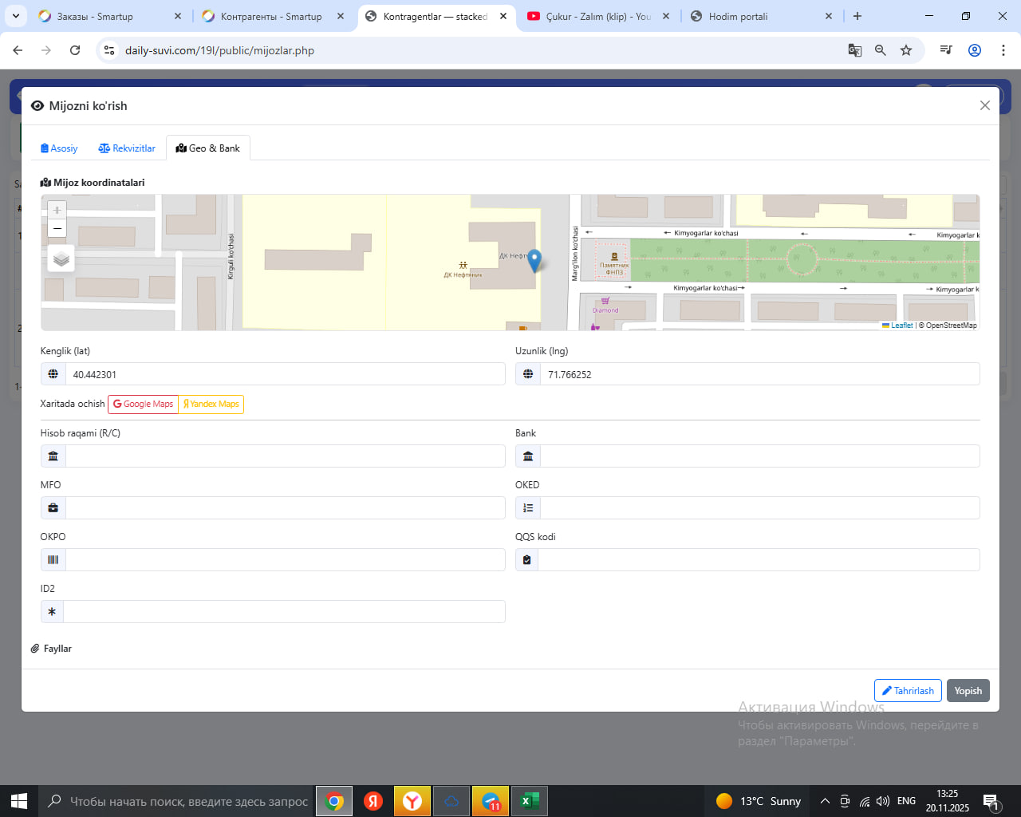Image resolution: width=1021 pixels, height=817 pixels.
Task: Close the Mijozni ko'rish modal with X
Action: [985, 106]
